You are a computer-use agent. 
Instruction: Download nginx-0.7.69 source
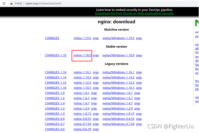click(82, 124)
